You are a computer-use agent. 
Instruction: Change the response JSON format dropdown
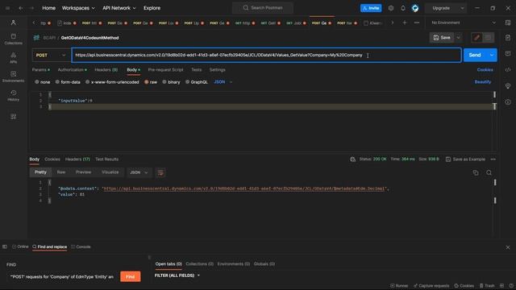(139, 172)
